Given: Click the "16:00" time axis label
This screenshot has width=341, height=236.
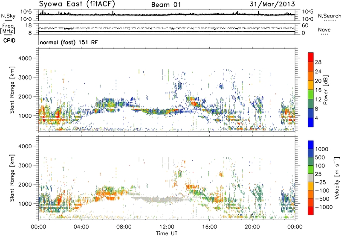Looking at the screenshot, I should point(209,227).
